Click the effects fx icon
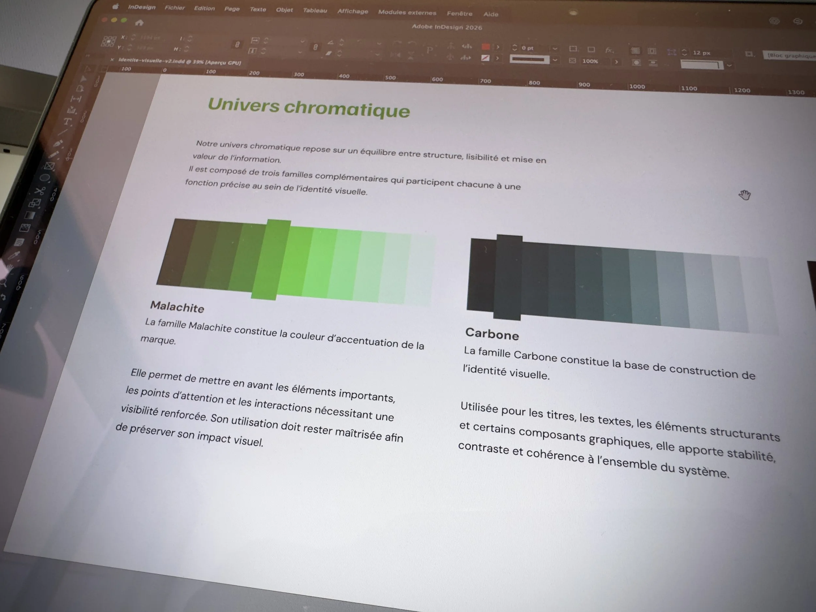 (x=609, y=50)
